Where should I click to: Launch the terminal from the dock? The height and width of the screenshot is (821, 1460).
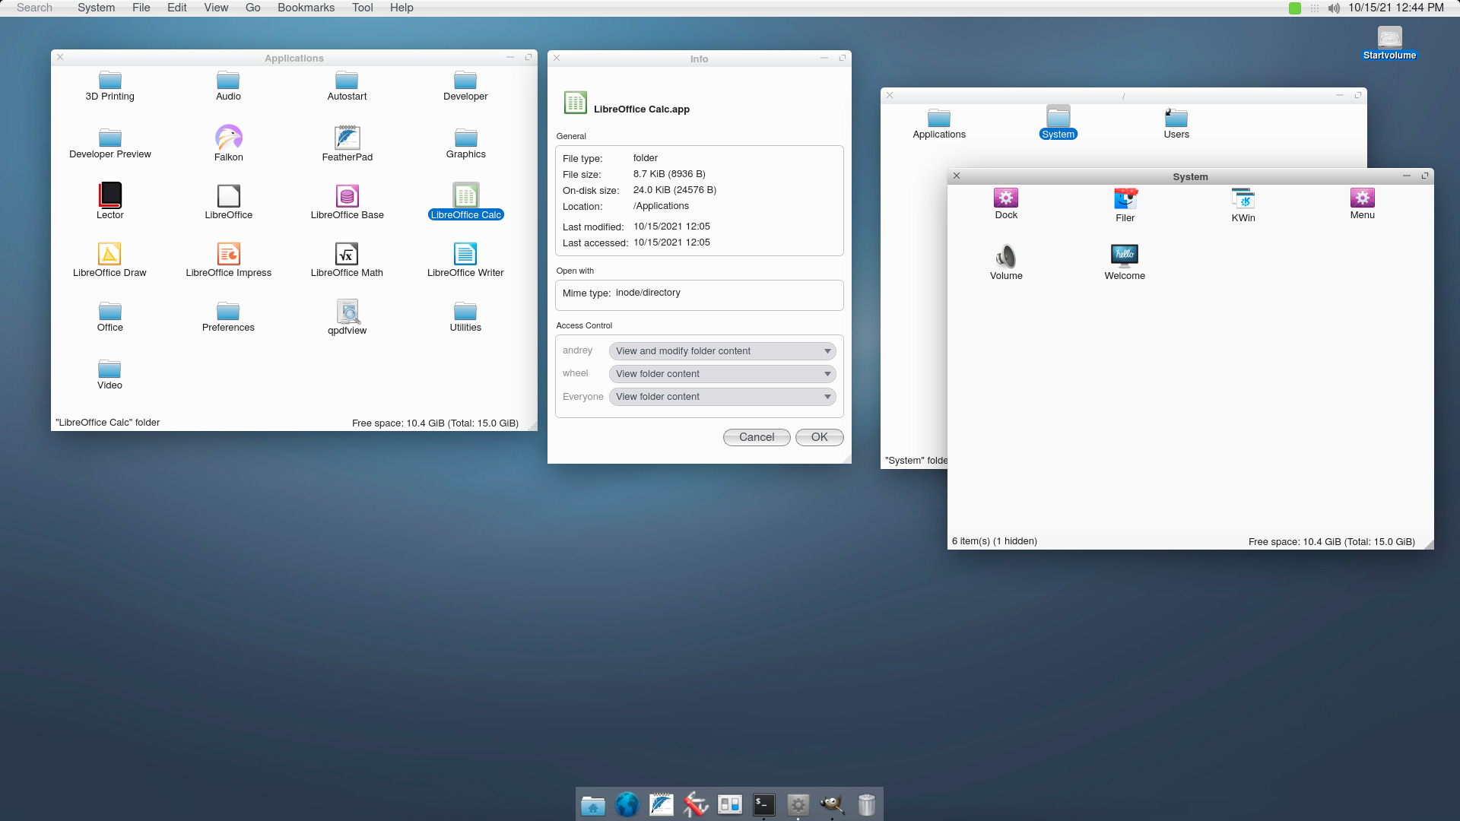pyautogui.click(x=763, y=804)
